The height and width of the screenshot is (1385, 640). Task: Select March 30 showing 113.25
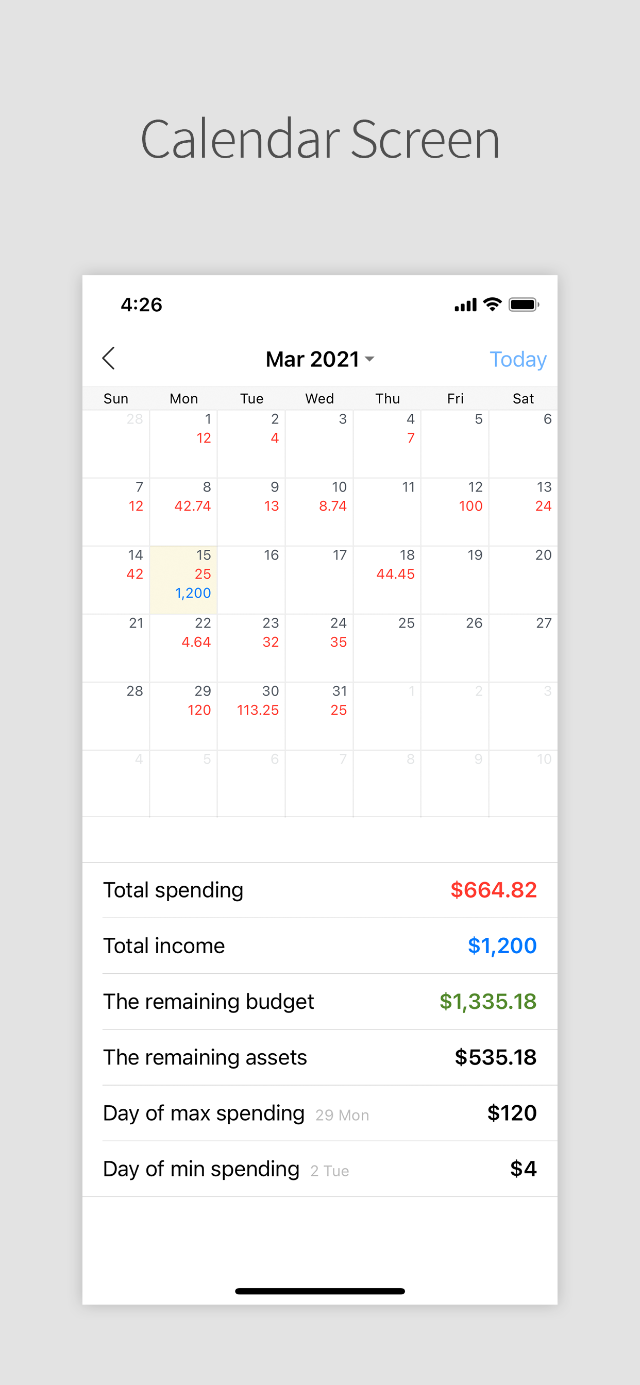click(x=251, y=716)
